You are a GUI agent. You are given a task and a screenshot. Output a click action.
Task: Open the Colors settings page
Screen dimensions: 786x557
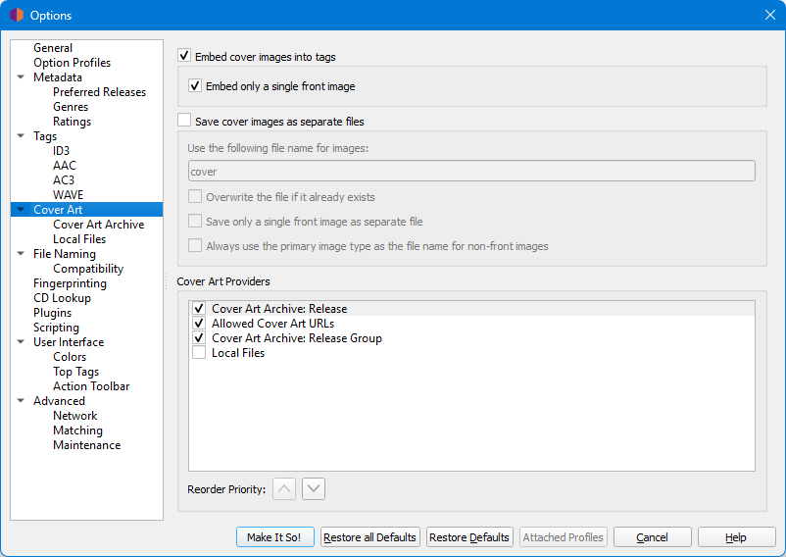(x=70, y=357)
